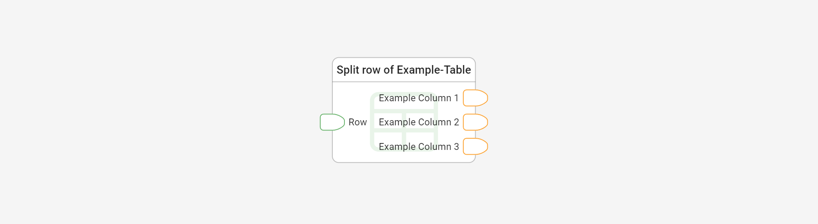Click the Example Column 2 label
The width and height of the screenshot is (818, 224).
(418, 122)
